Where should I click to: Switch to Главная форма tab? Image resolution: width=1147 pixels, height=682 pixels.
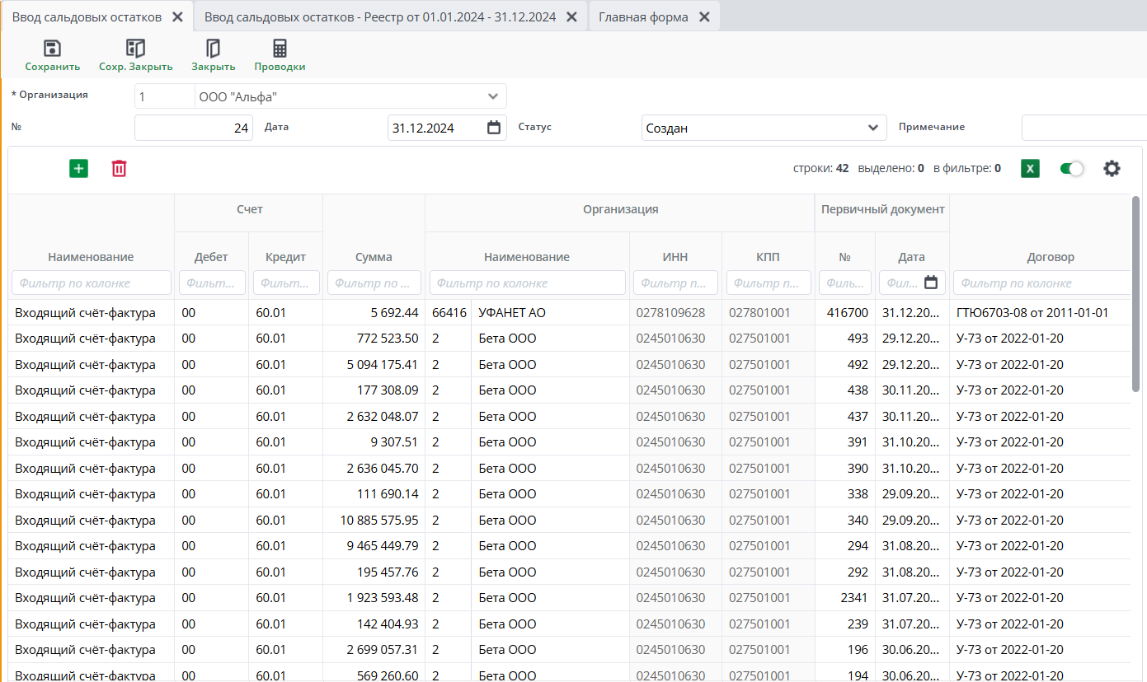[643, 16]
